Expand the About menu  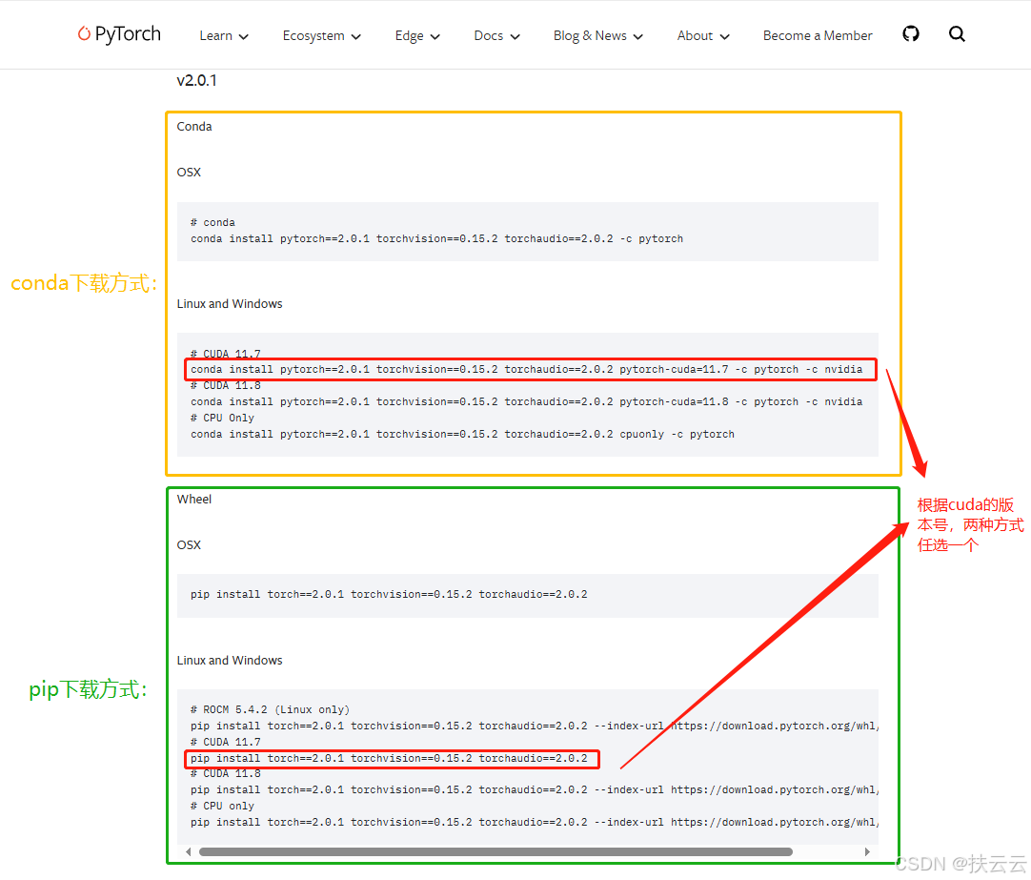pos(703,35)
